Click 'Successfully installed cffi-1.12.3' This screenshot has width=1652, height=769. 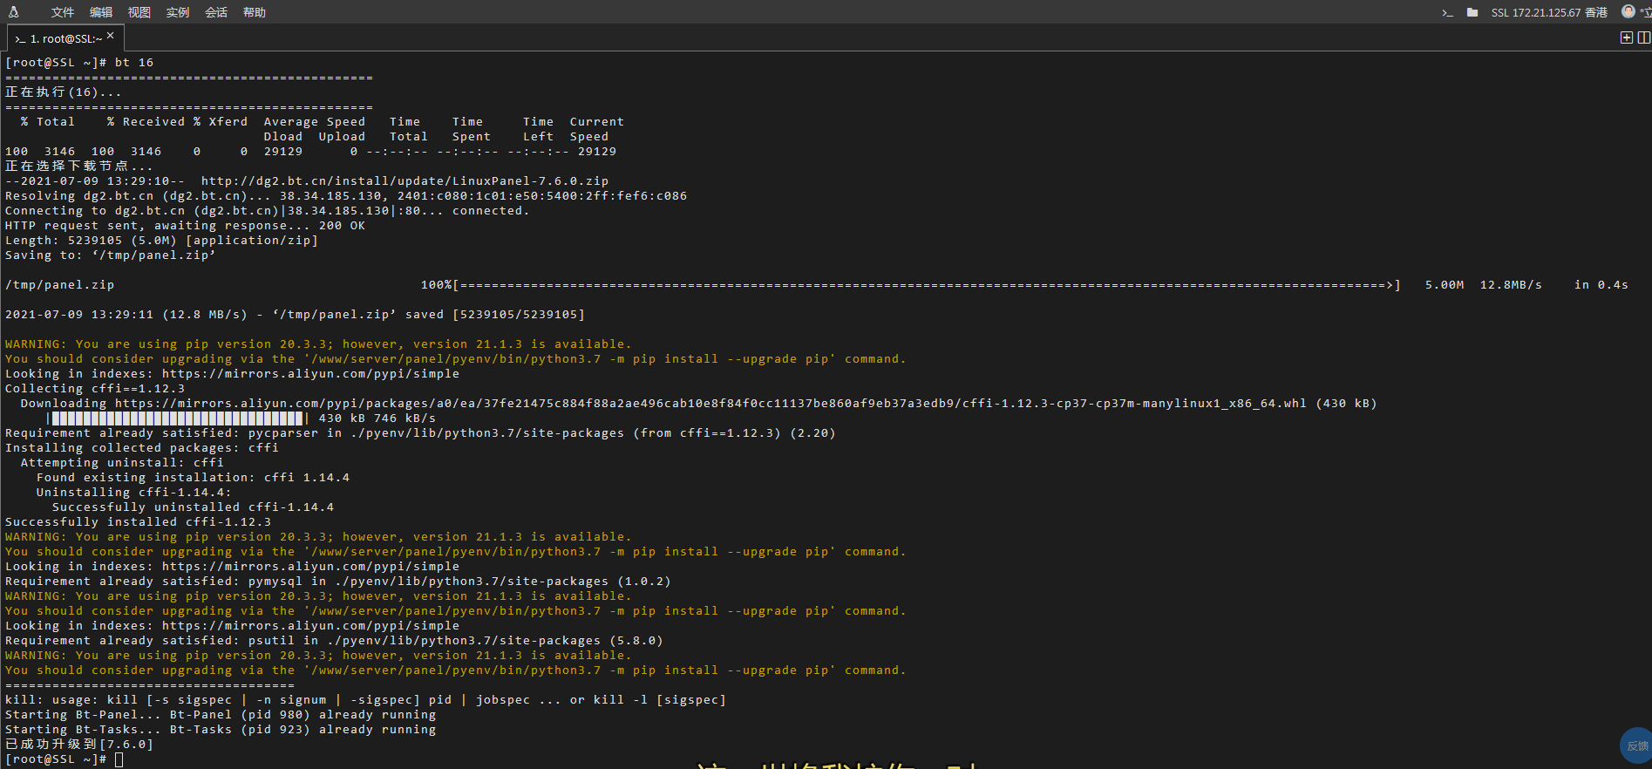coord(138,522)
